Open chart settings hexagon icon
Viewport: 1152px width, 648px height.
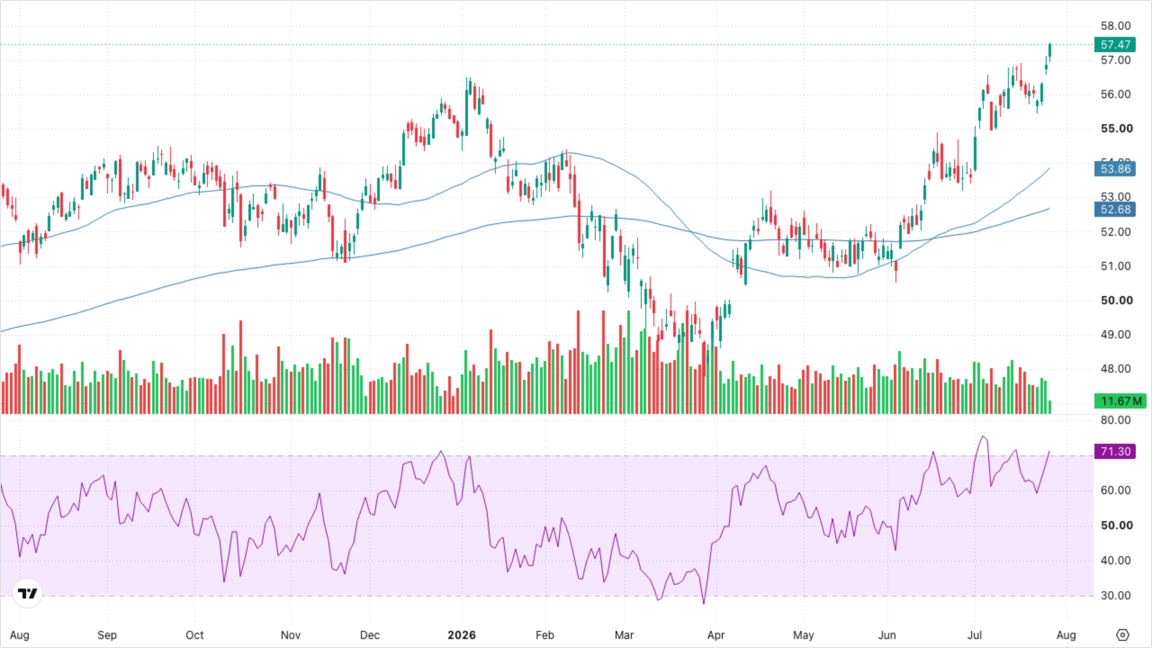coord(1123,635)
